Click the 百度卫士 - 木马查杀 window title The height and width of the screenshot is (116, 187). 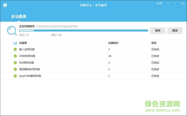click(x=93, y=5)
